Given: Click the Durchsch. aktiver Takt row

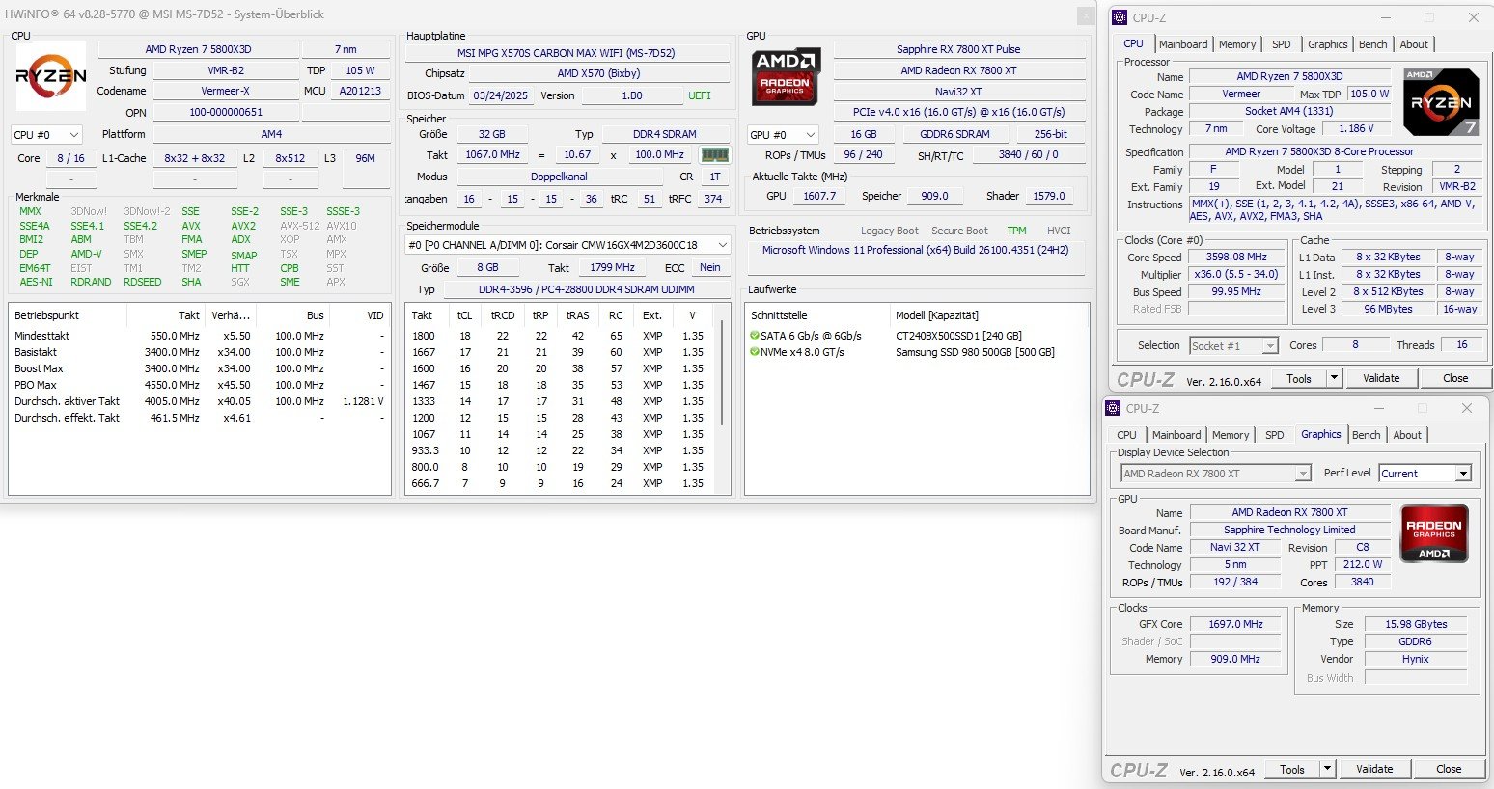Looking at the screenshot, I should 199,401.
